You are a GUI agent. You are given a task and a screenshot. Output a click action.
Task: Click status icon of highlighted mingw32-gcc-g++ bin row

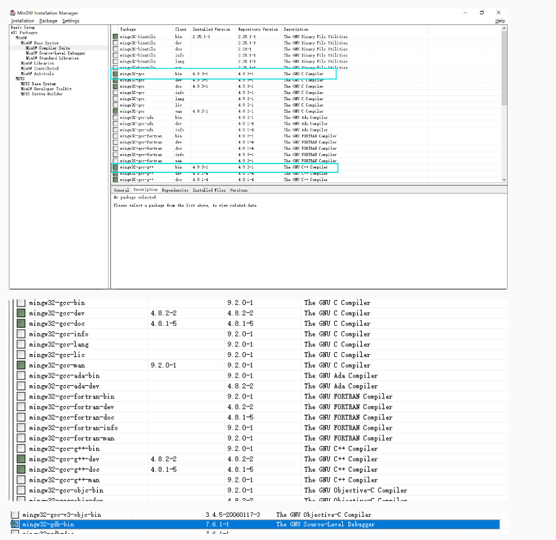tap(115, 167)
